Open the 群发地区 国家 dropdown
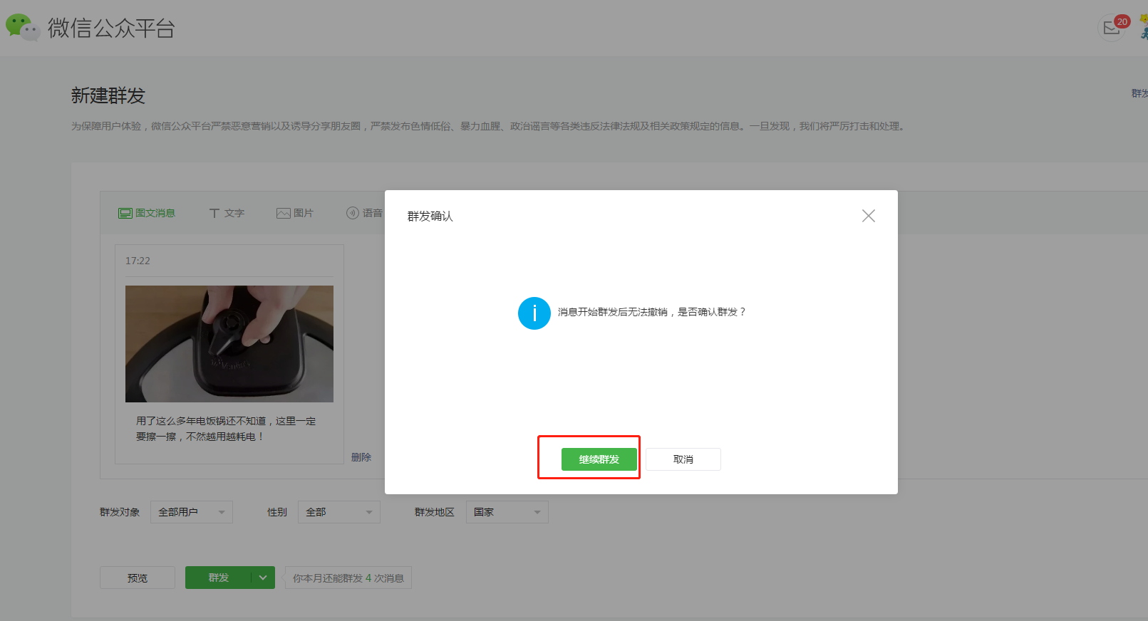 click(x=507, y=512)
